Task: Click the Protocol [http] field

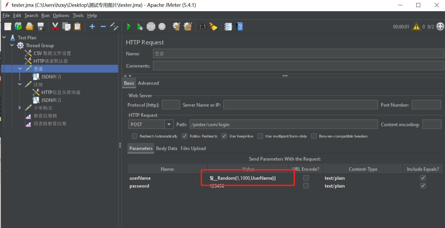Action: click(x=171, y=105)
